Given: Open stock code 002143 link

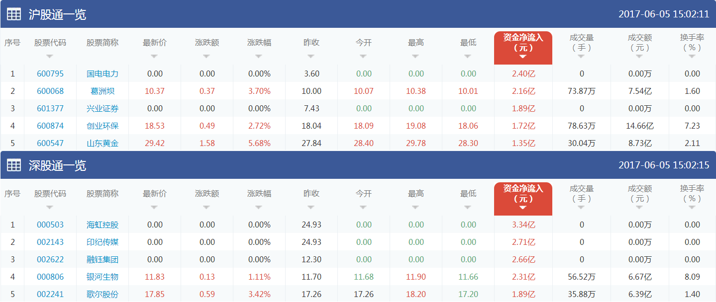Looking at the screenshot, I should point(50,242).
